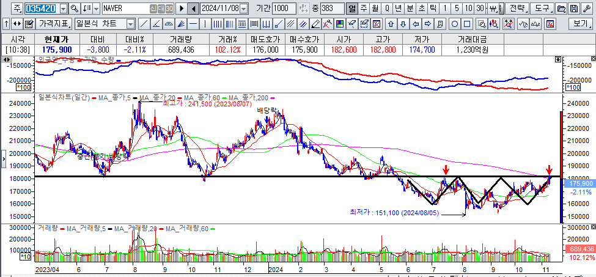This screenshot has height=277, width=596.
Task: Click the save chart floppy disk icon
Action: [x=573, y=9]
